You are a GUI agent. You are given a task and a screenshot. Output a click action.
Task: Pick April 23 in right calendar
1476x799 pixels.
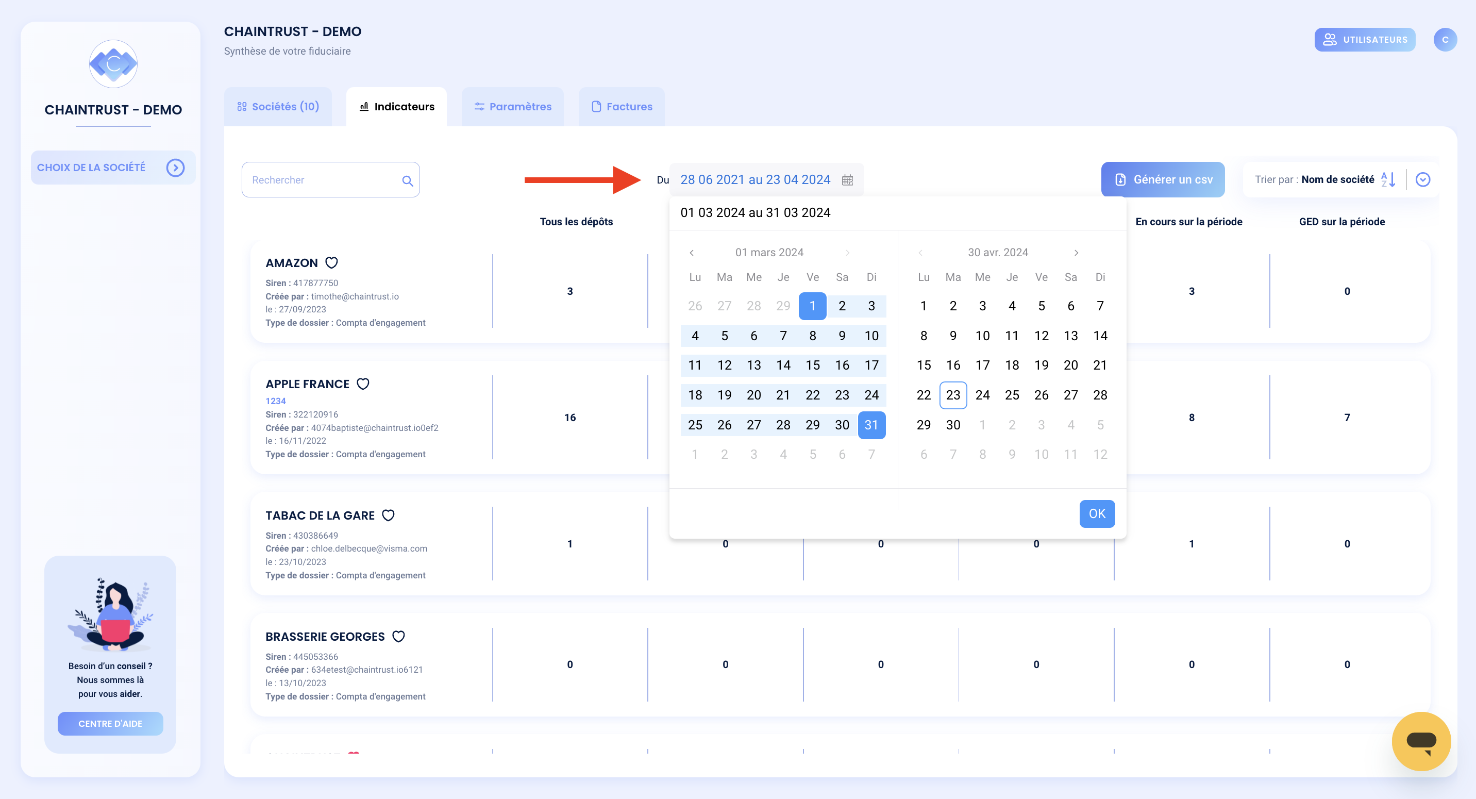(x=952, y=395)
